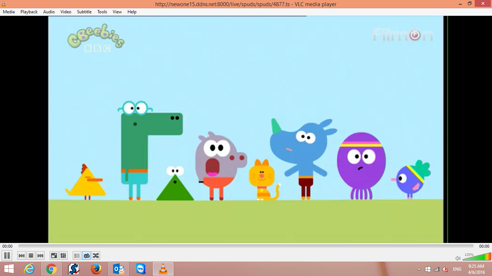The image size is (492, 276).
Task: Click the Windows flag tray icon
Action: tap(428, 269)
